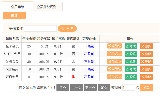Select the VIP会员 name cell

12,69
